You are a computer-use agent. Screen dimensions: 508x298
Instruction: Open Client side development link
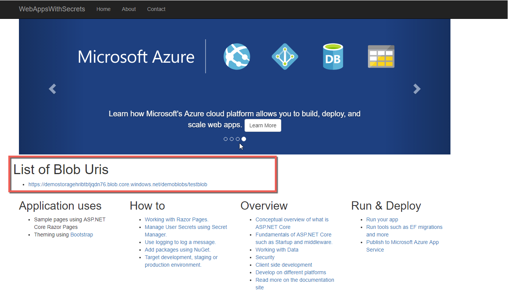pos(284,265)
